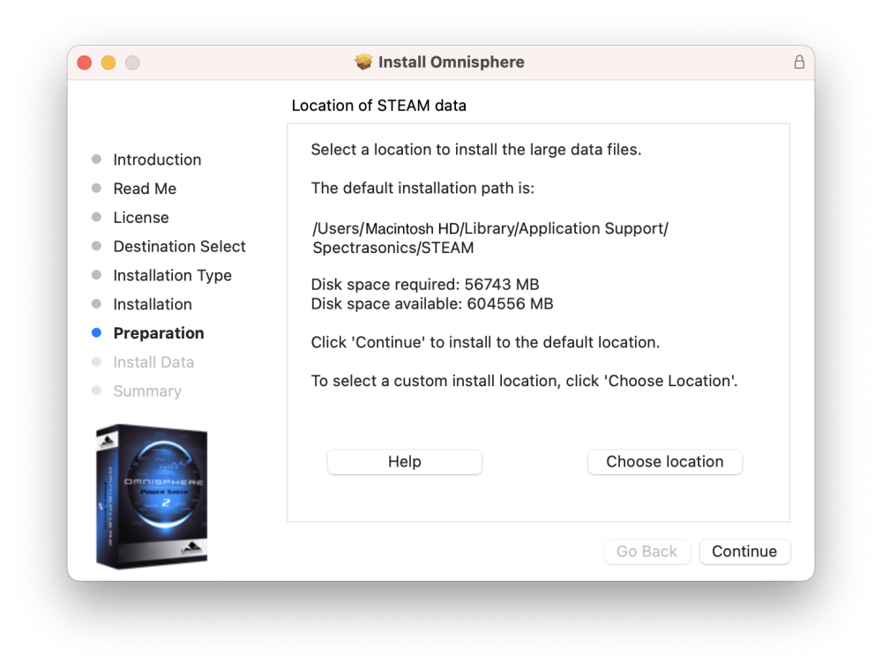Select the highlighted Preparation step
Screen dimensions: 882x670
pyautogui.click(x=159, y=332)
